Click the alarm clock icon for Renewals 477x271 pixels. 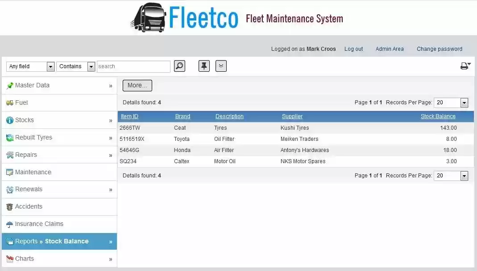[x=10, y=189]
